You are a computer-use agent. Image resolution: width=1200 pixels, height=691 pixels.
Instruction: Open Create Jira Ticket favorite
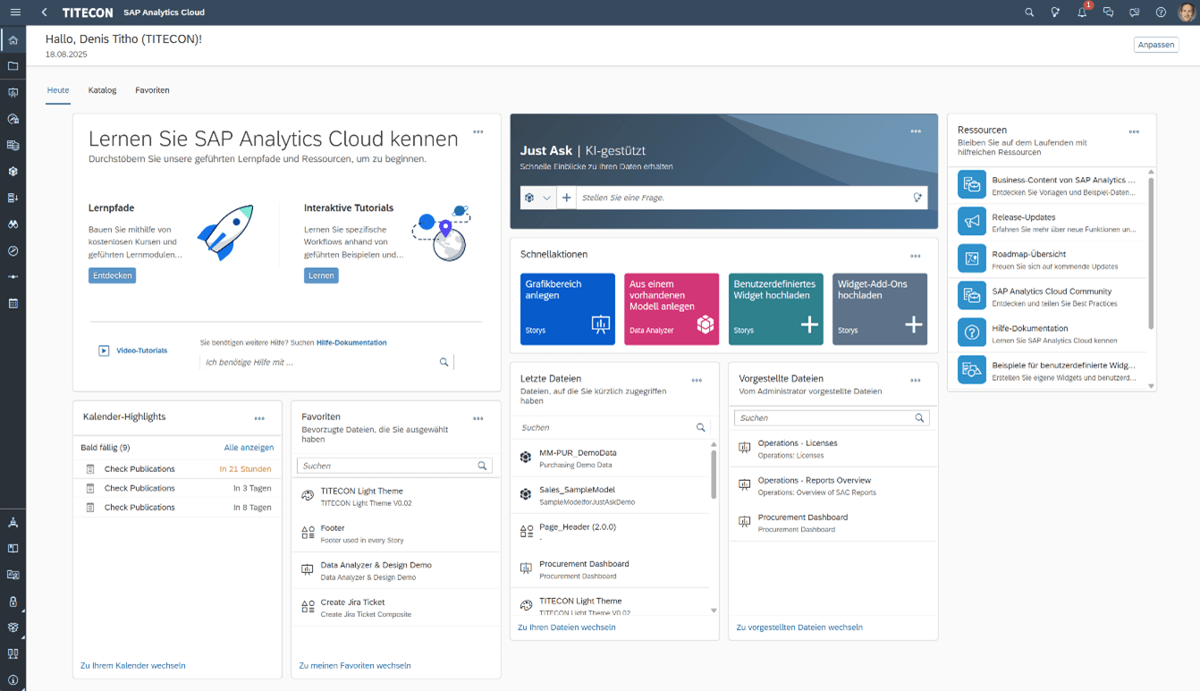coord(396,608)
